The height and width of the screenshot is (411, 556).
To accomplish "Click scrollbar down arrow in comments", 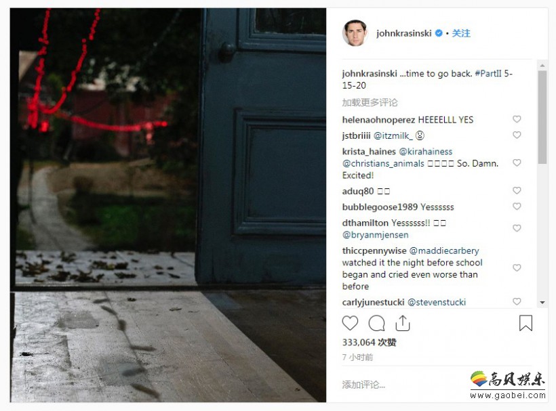I will pos(542,303).
